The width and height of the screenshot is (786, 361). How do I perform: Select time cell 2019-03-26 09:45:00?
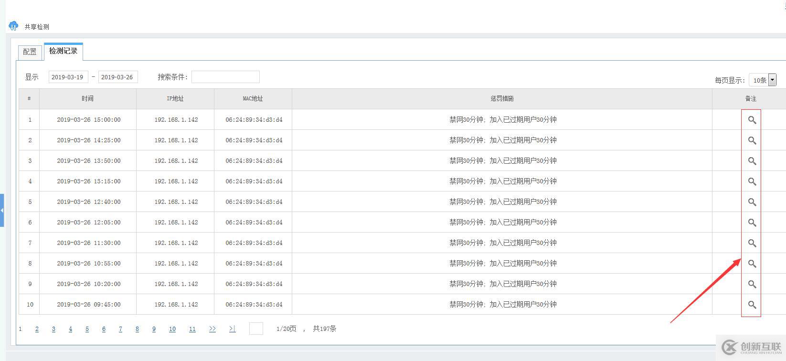(x=89, y=305)
